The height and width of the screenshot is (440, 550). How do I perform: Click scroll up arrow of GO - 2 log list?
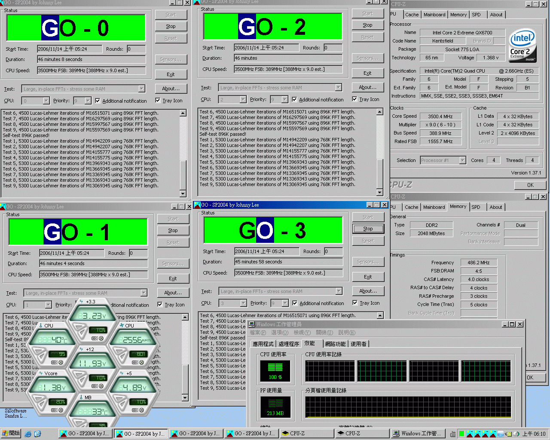pyautogui.click(x=379, y=112)
